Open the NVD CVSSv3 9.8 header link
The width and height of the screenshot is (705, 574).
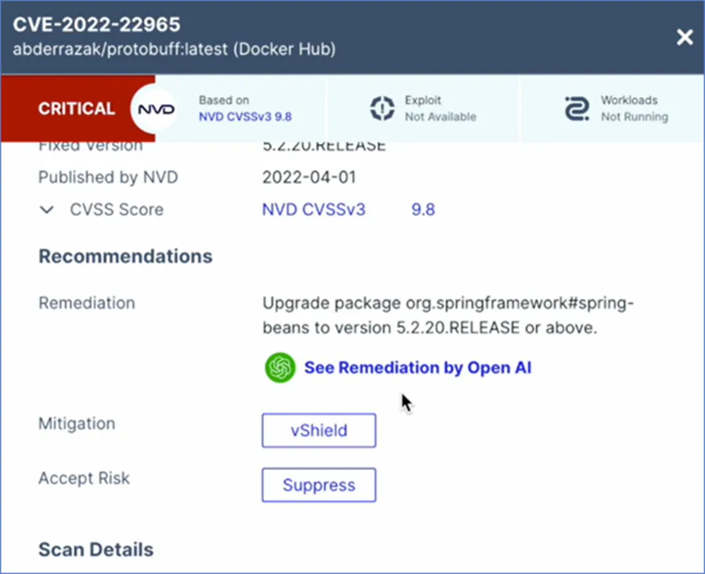pos(245,117)
